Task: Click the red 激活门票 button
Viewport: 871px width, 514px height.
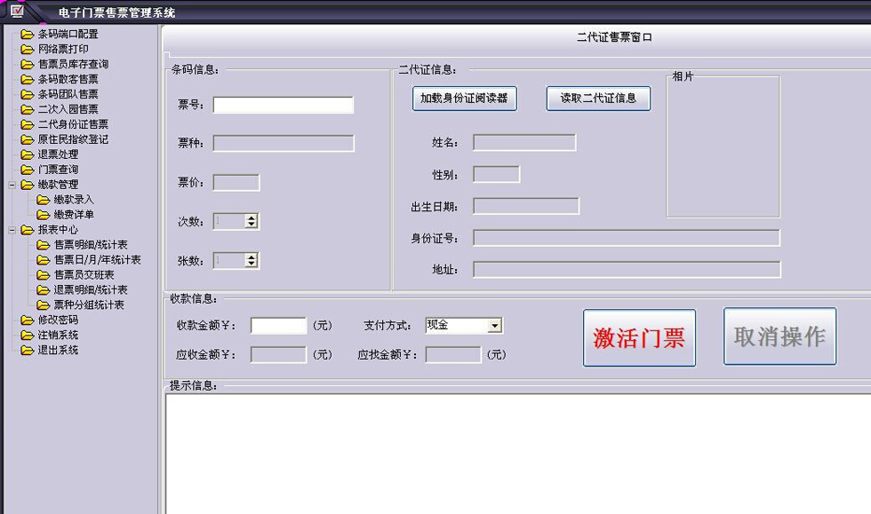Action: 639,337
